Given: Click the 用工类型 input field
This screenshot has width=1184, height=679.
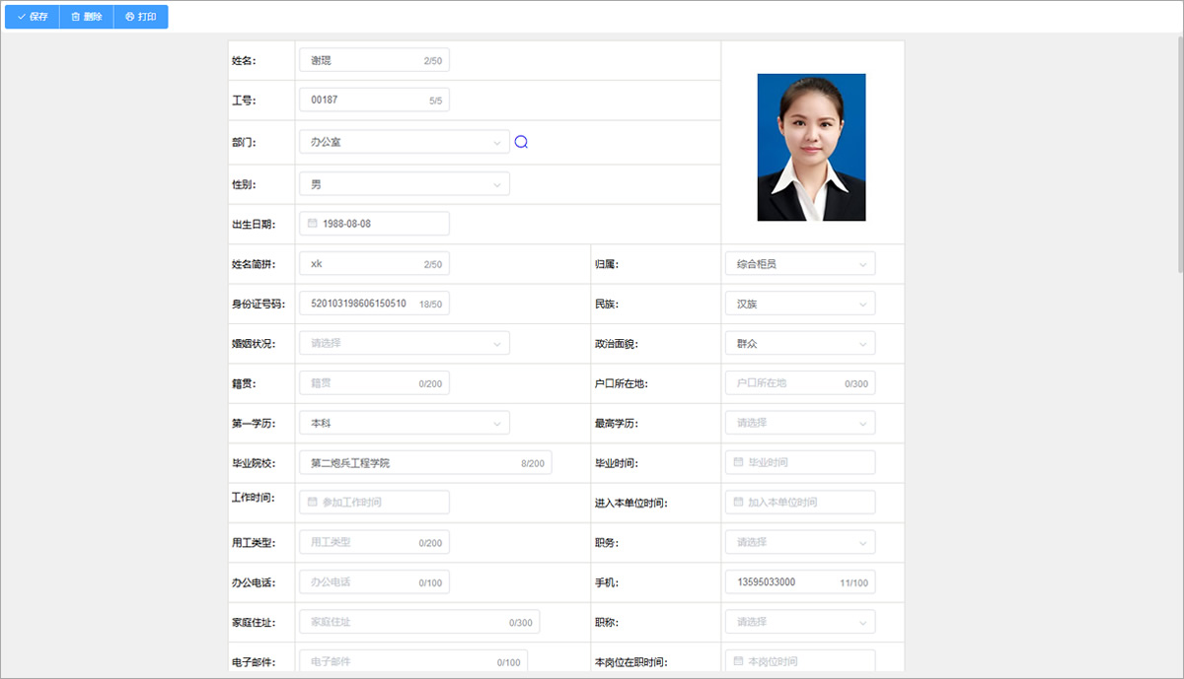Looking at the screenshot, I should [374, 542].
